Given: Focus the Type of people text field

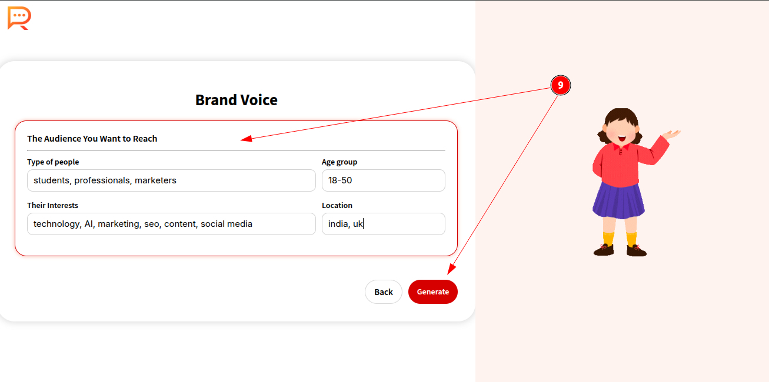Looking at the screenshot, I should point(171,180).
